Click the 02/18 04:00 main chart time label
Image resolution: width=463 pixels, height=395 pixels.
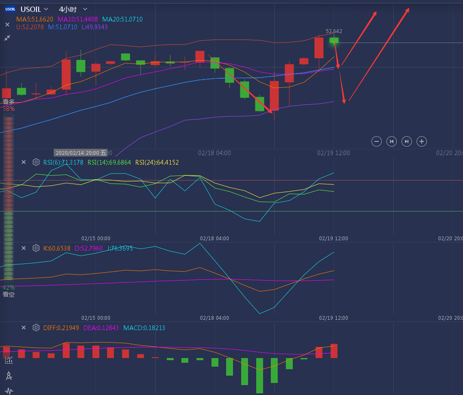pos(215,153)
